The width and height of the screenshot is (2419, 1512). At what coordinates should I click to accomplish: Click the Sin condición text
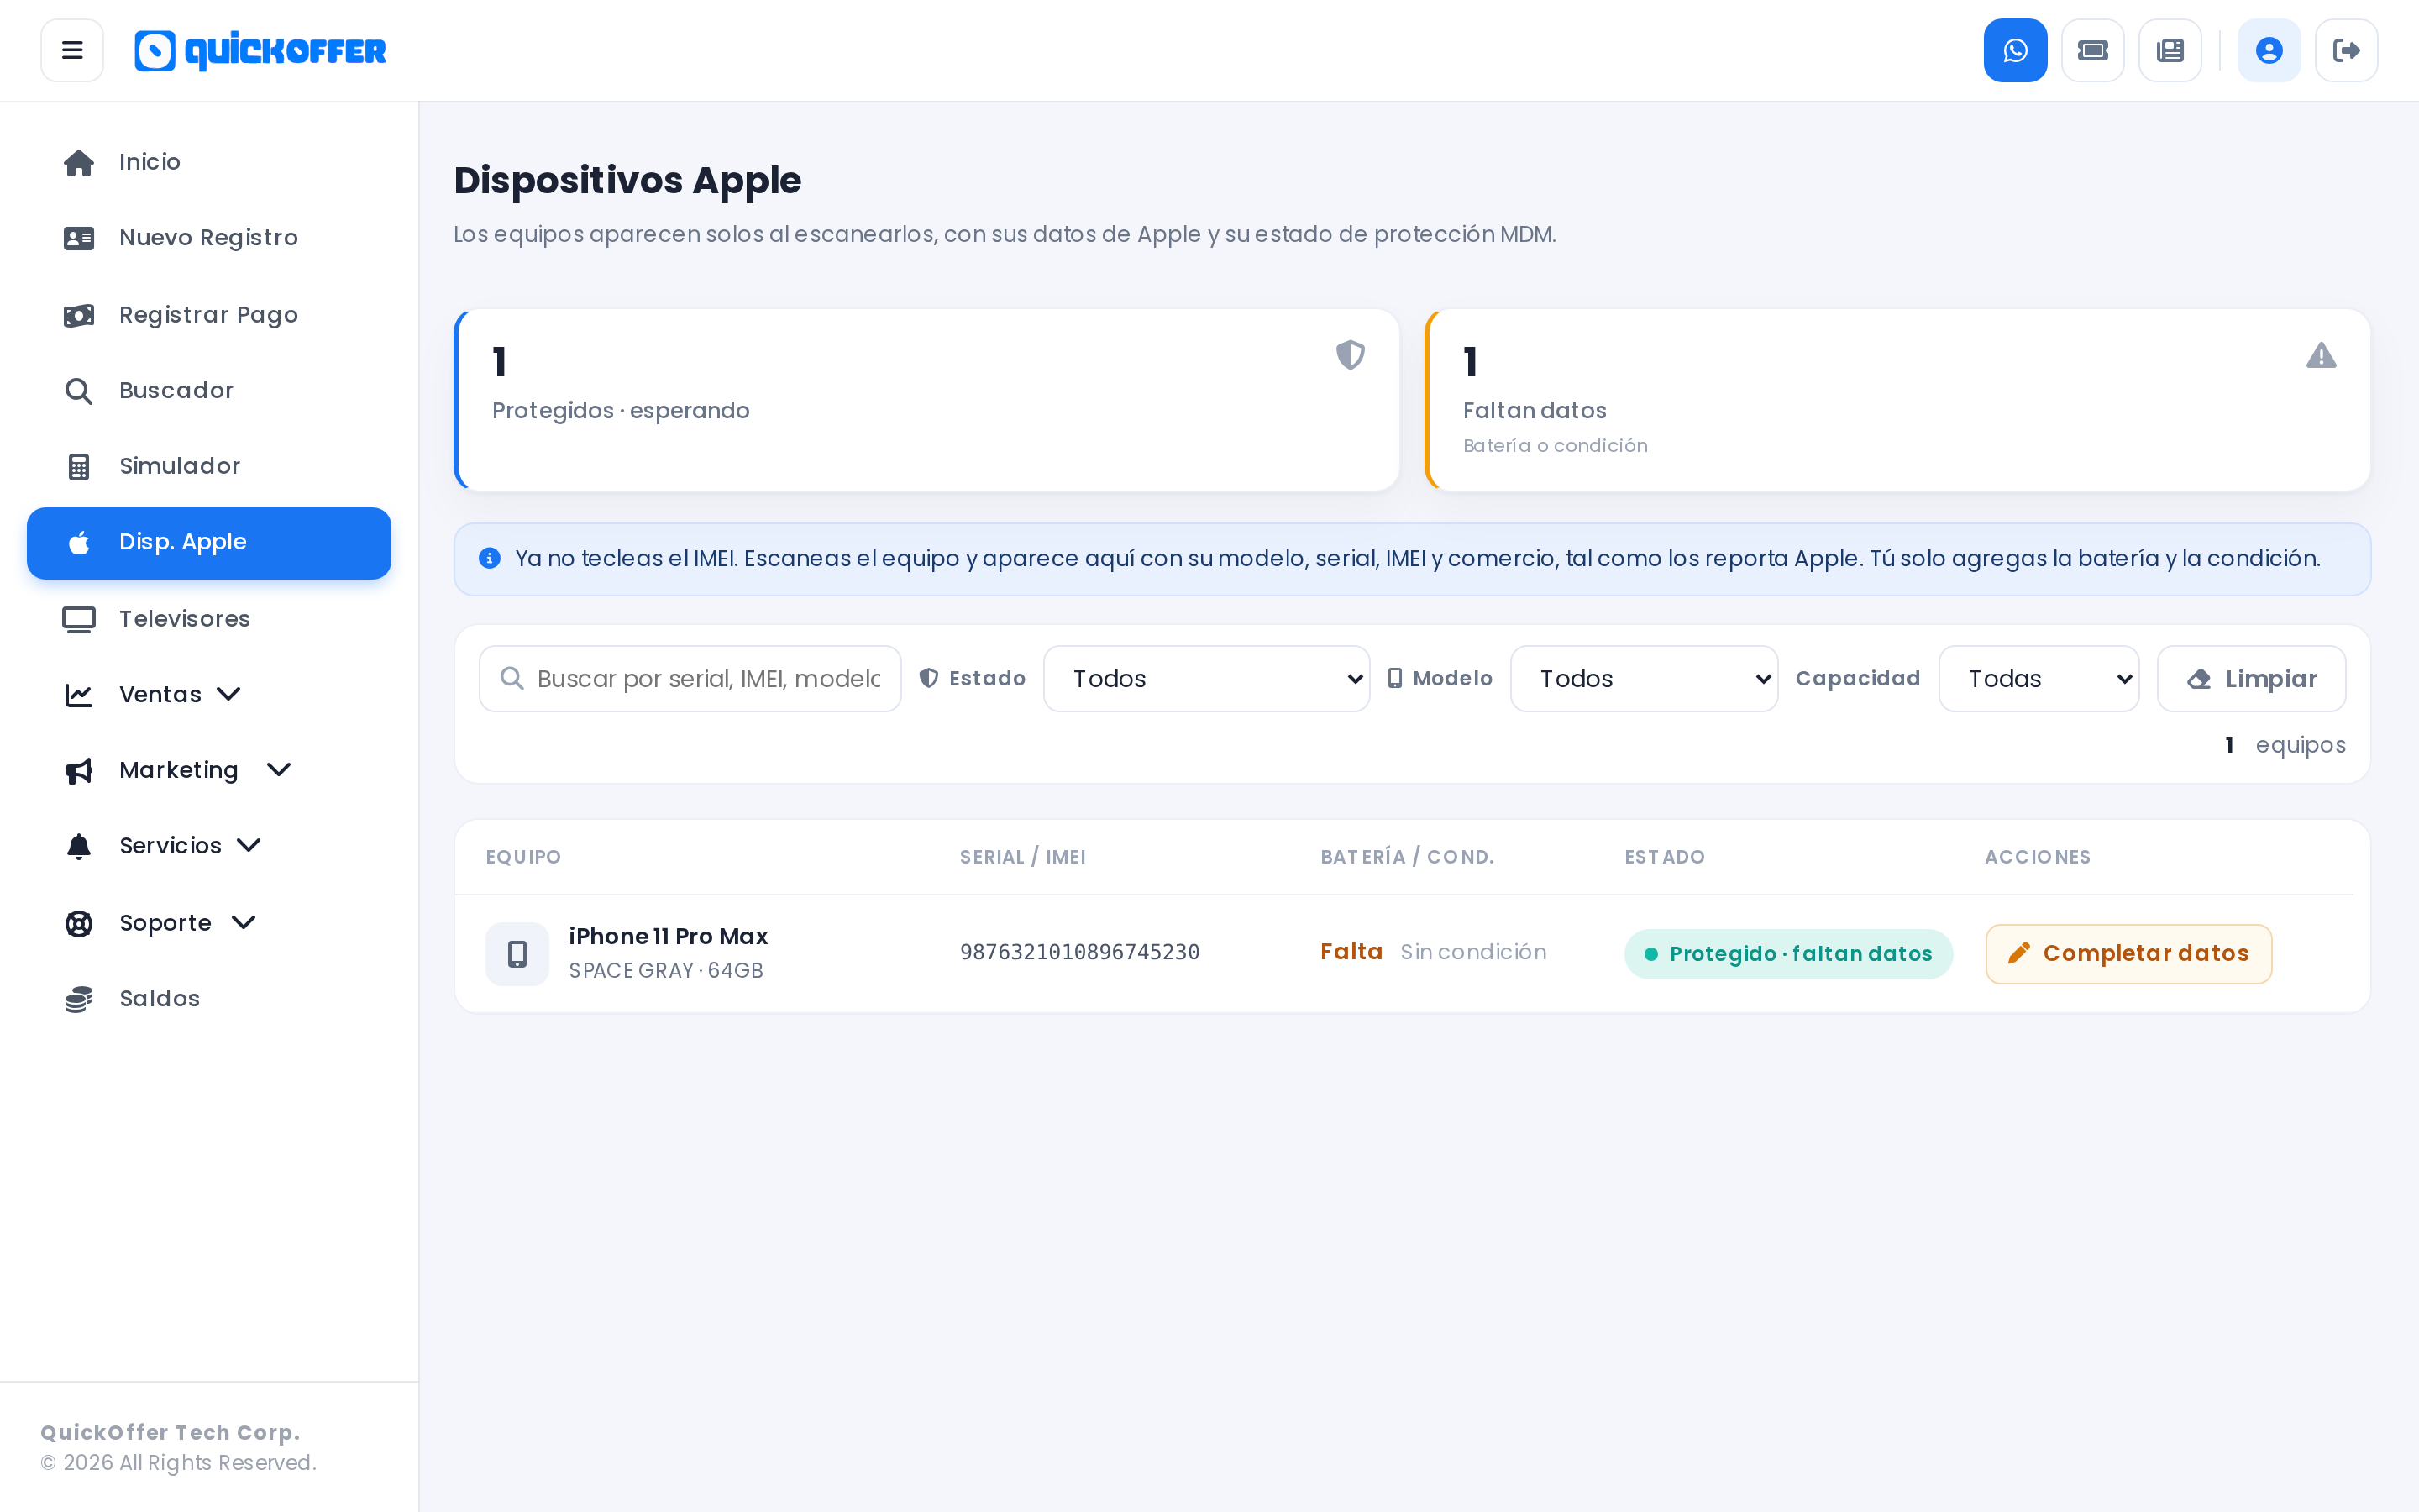[x=1473, y=952]
